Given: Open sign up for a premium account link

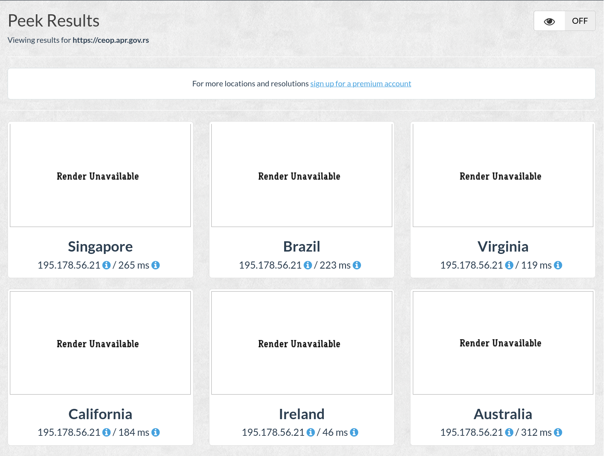Looking at the screenshot, I should pyautogui.click(x=361, y=84).
